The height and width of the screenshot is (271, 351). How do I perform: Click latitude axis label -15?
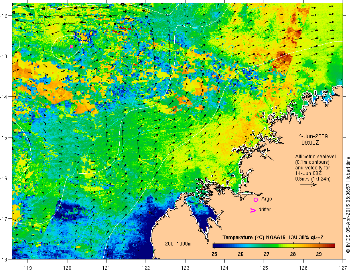pyautogui.click(x=4, y=137)
